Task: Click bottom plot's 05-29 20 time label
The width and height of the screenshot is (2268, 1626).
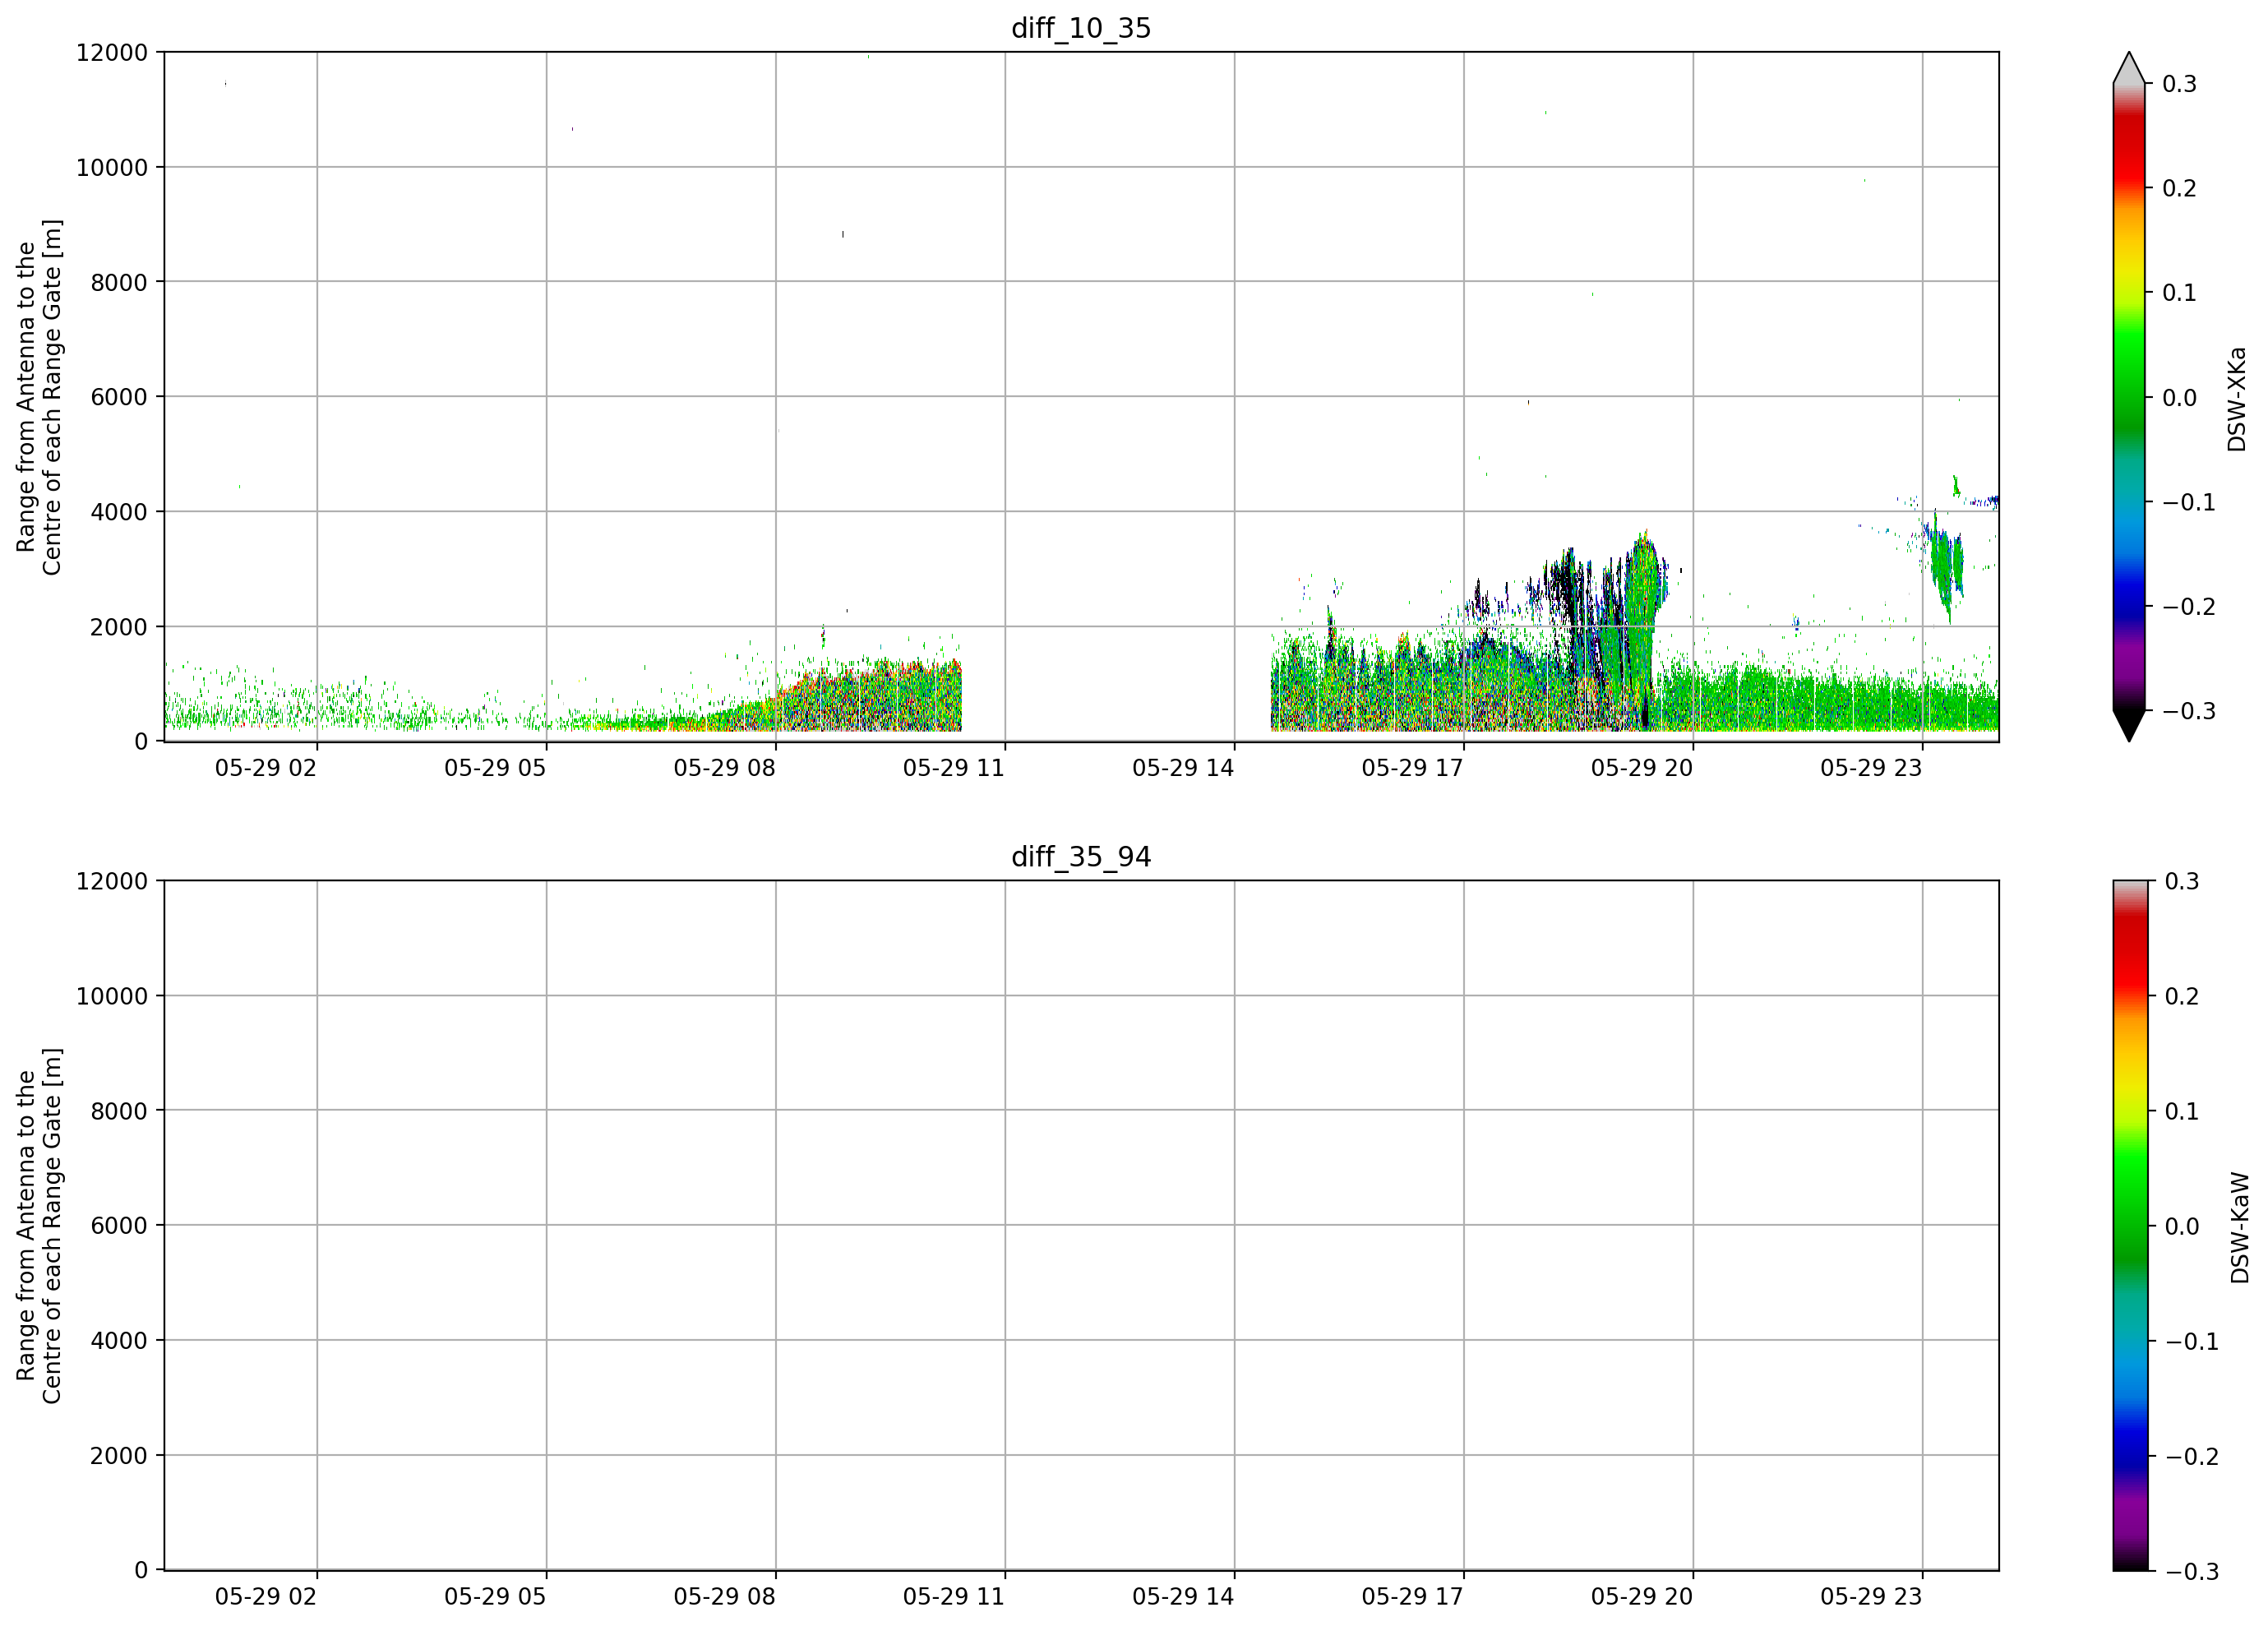Action: [x=1642, y=1597]
